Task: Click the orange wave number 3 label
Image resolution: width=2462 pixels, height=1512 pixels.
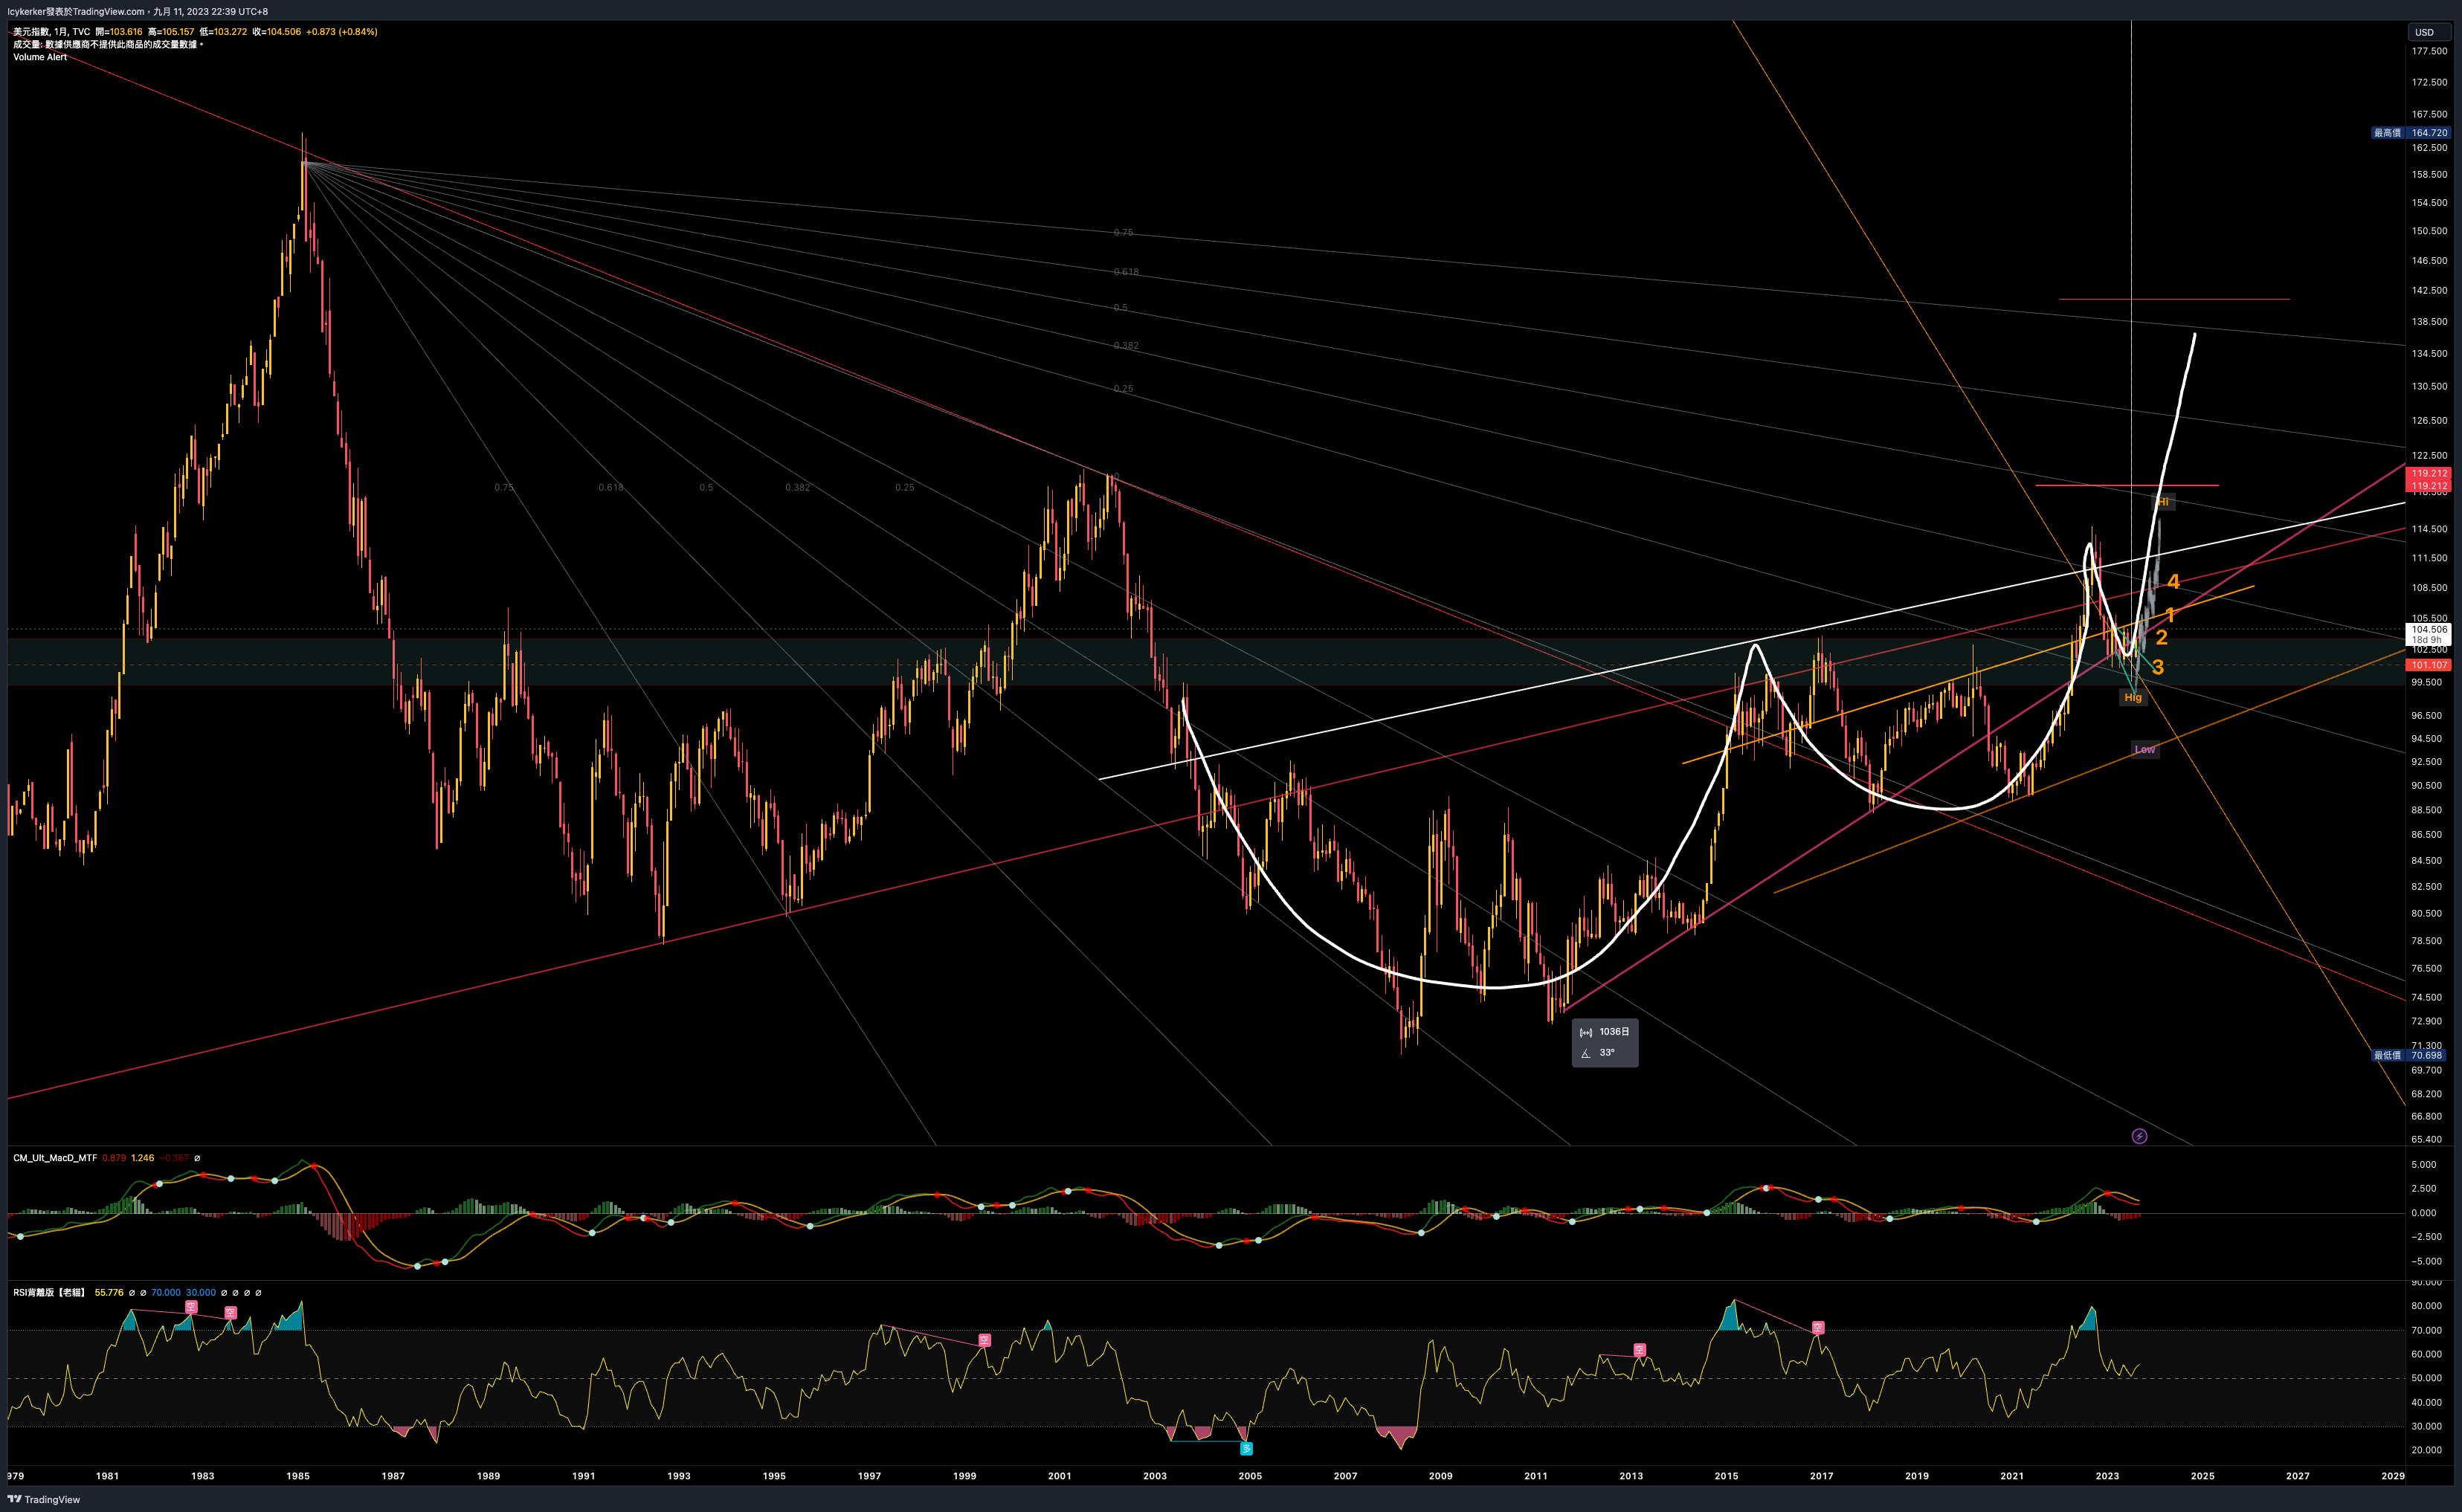Action: click(x=2158, y=667)
